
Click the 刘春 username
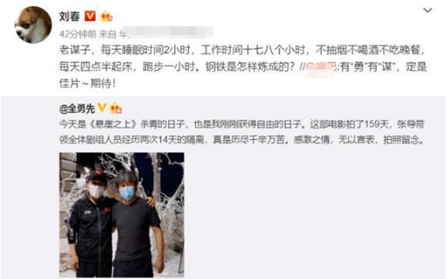pos(69,16)
